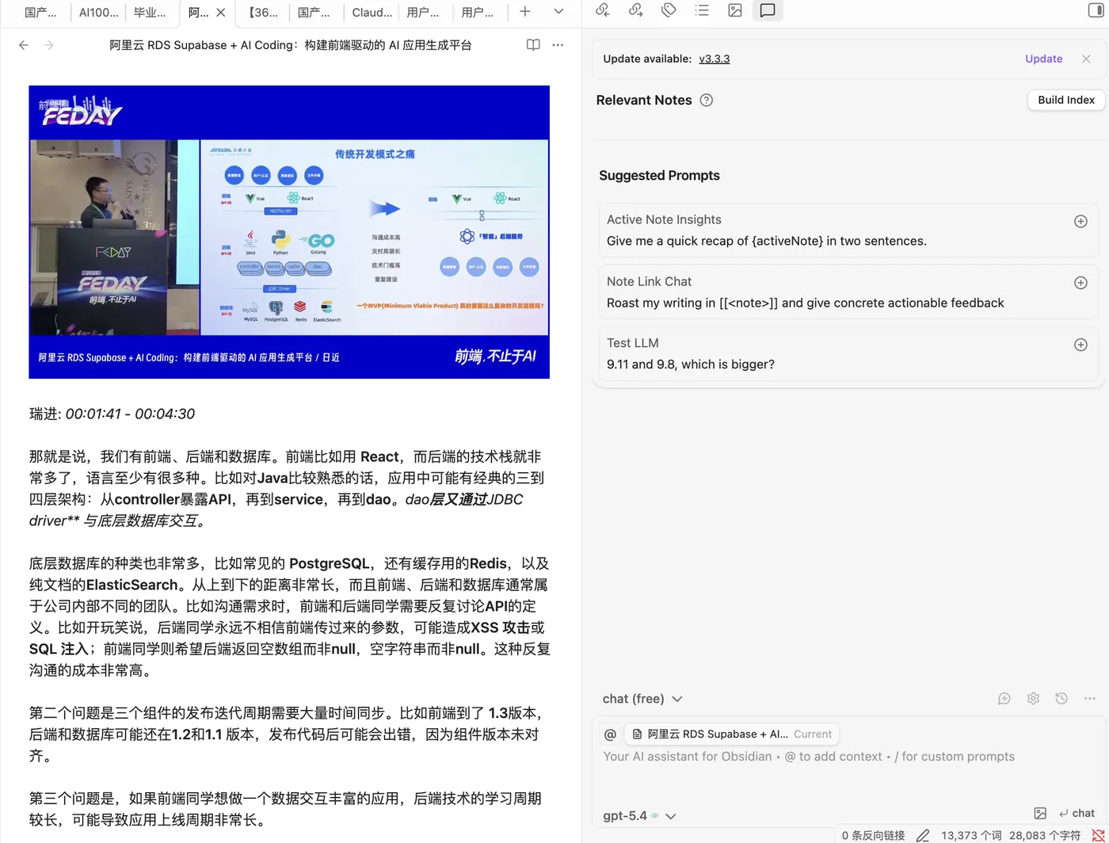Click the FEDAY presentation image
Viewport: 1109px width, 843px height.
coord(289,232)
